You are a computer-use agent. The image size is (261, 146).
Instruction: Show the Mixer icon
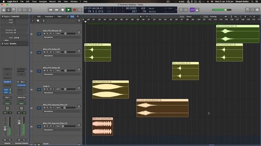pyautogui.click(x=24, y=10)
